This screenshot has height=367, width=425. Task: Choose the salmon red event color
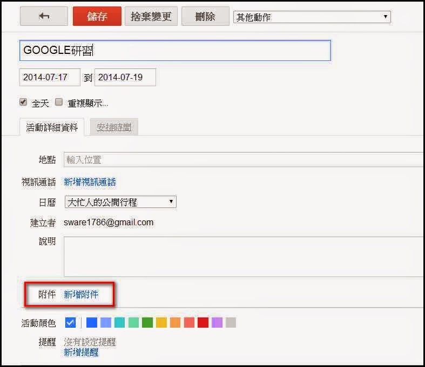point(189,323)
